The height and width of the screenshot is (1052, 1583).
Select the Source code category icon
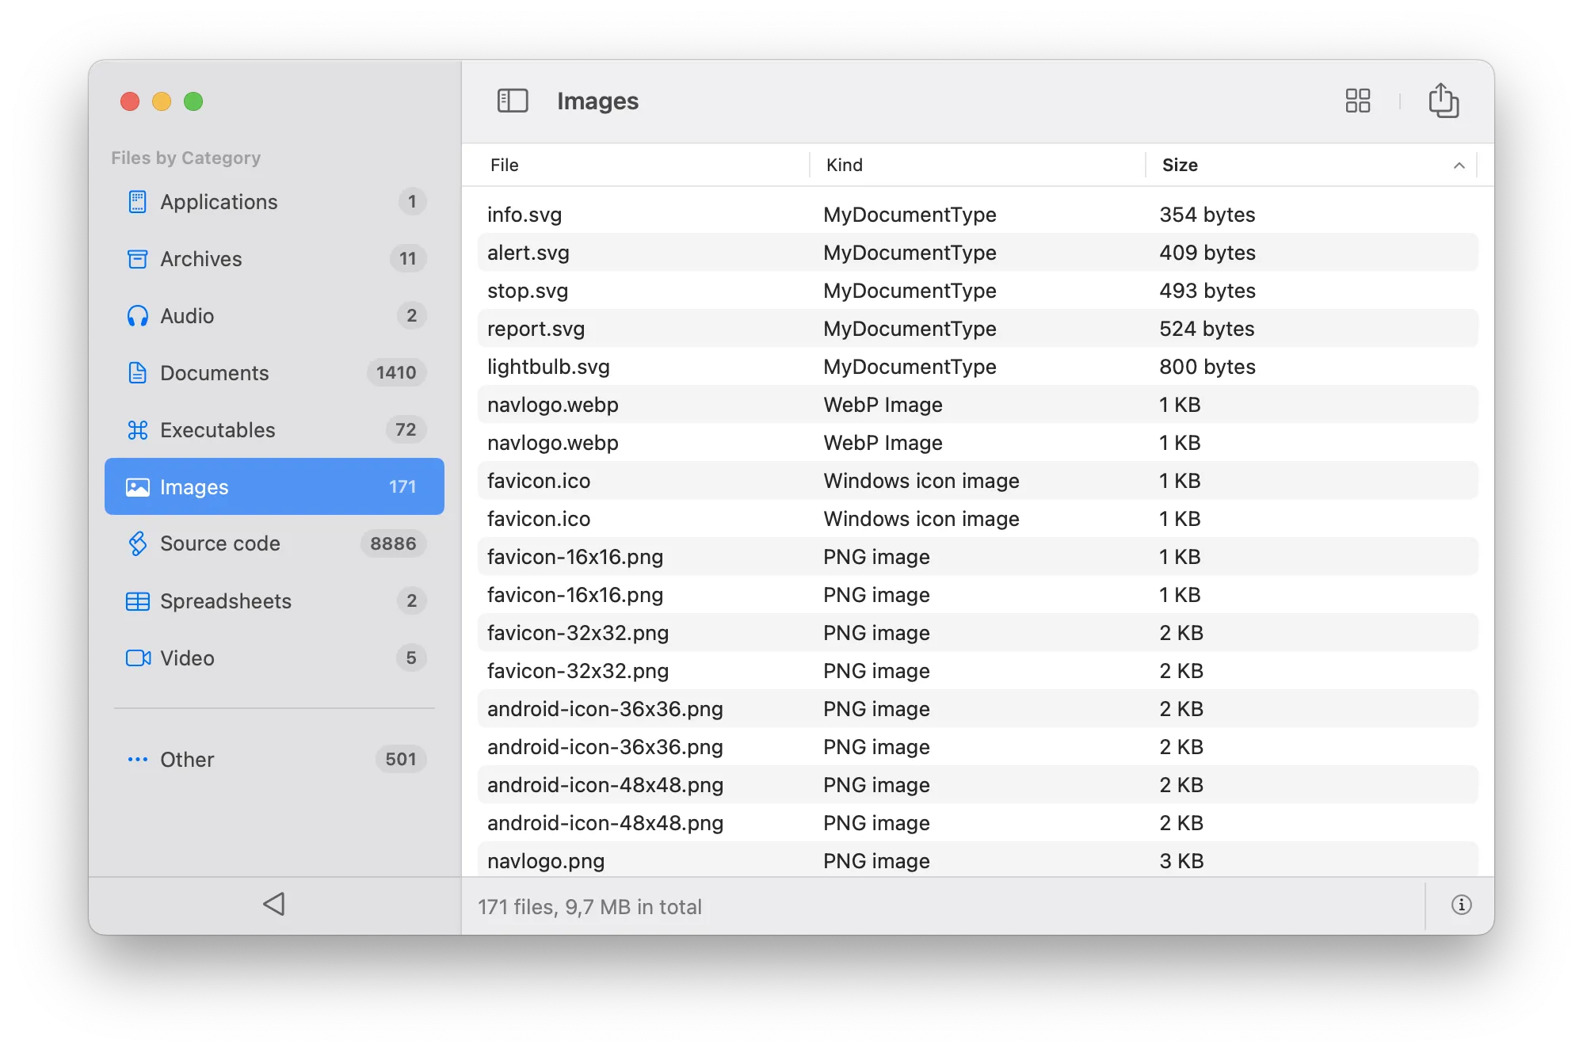[x=138, y=544]
